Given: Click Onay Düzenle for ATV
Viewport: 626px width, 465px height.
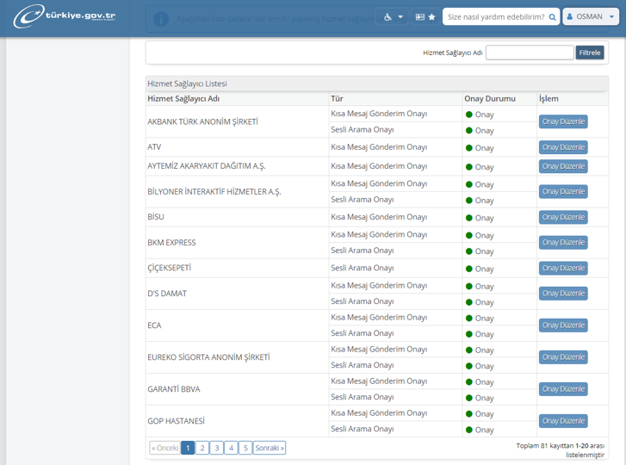Looking at the screenshot, I should (x=563, y=147).
